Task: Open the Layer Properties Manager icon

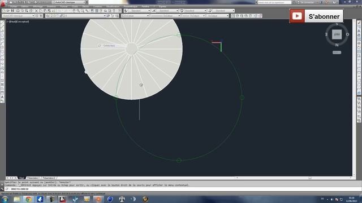Action: pyautogui.click(x=48, y=16)
